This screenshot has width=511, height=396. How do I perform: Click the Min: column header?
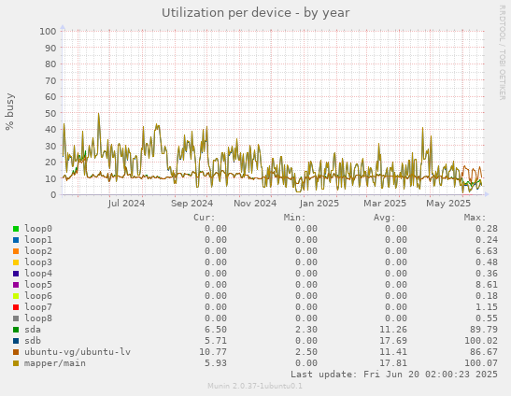pyautogui.click(x=295, y=218)
